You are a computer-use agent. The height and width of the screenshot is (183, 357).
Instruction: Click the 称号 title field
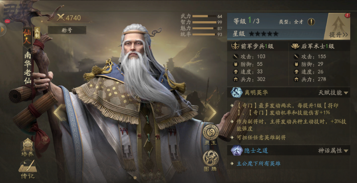[x=67, y=30]
